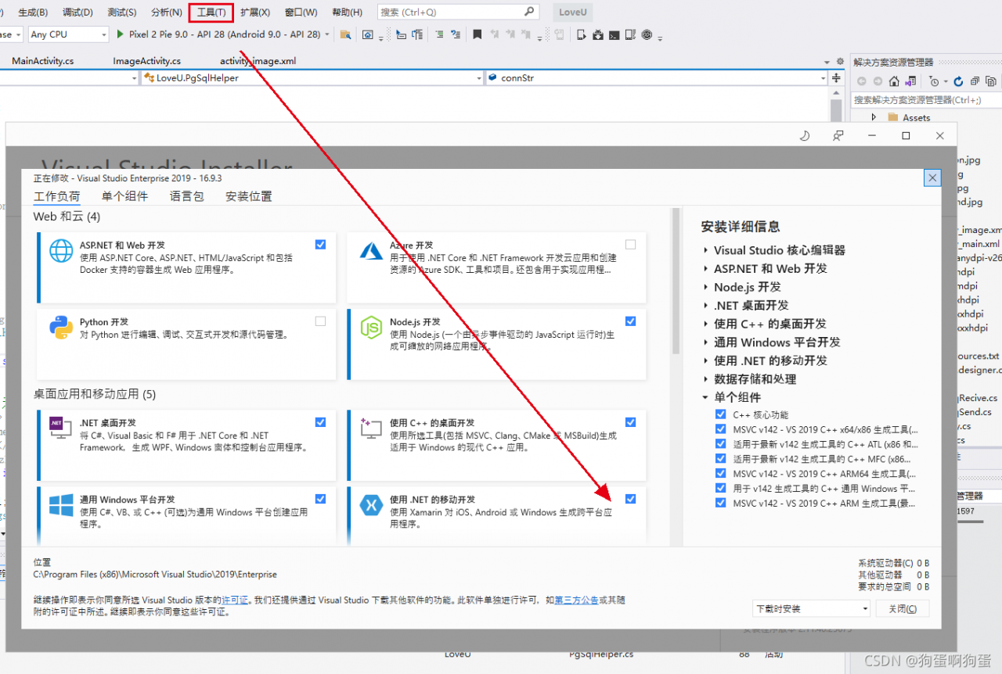The width and height of the screenshot is (1002, 674).
Task: Uncheck 使用 C++ 的桌面开发 checkbox
Action: 630,422
